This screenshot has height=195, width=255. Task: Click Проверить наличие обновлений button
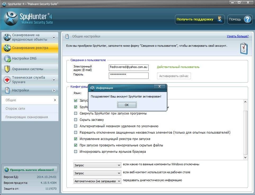coord(30,170)
